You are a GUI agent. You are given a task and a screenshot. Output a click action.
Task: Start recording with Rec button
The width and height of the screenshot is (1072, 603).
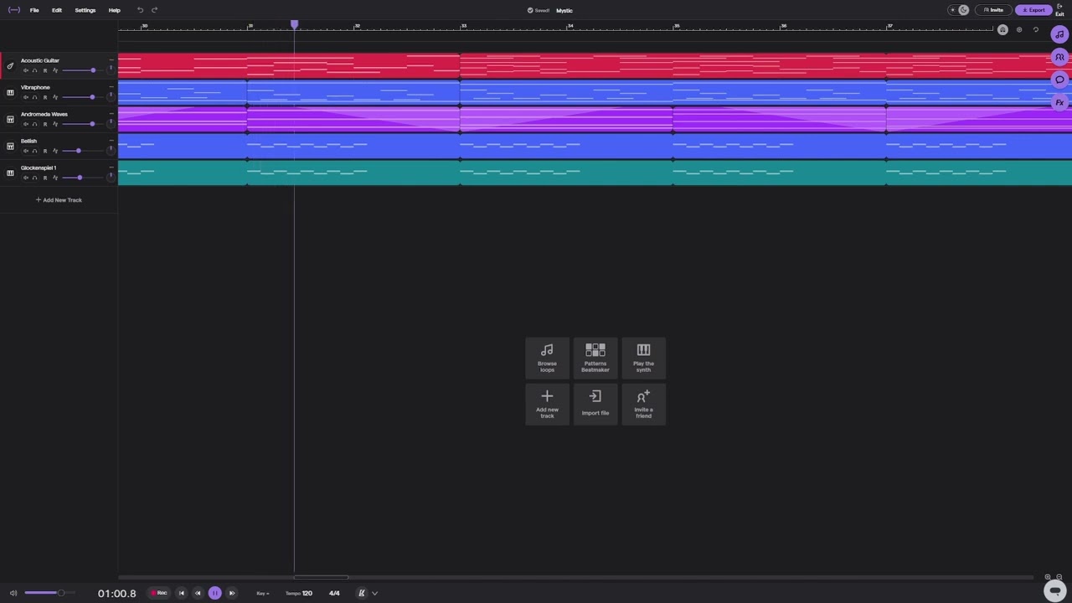point(158,593)
